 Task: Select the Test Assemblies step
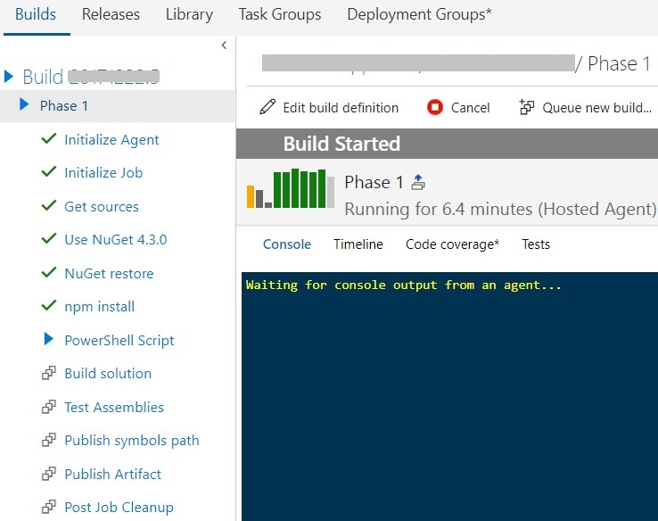[x=114, y=407]
